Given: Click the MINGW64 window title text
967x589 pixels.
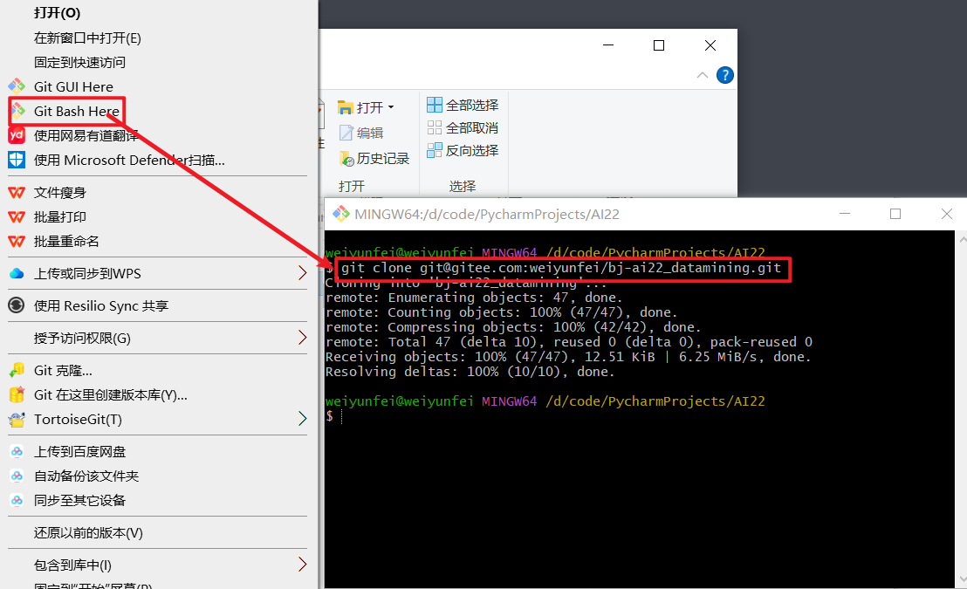Looking at the screenshot, I should 487,214.
